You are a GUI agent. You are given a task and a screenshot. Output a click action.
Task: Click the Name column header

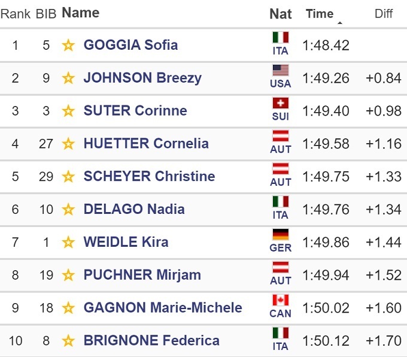pyautogui.click(x=81, y=13)
